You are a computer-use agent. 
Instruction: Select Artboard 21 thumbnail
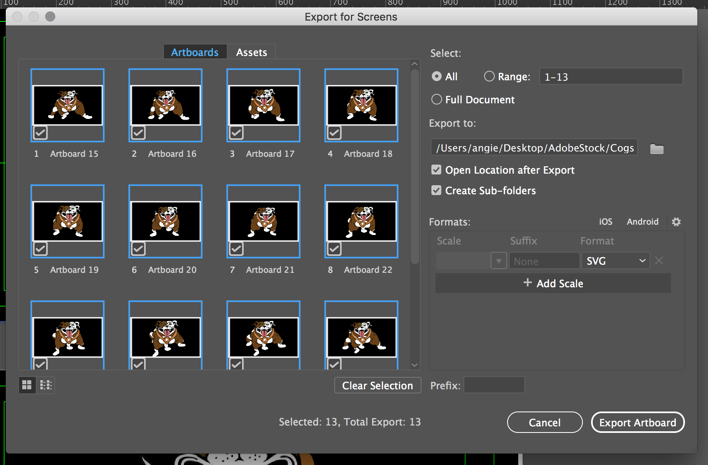click(263, 221)
